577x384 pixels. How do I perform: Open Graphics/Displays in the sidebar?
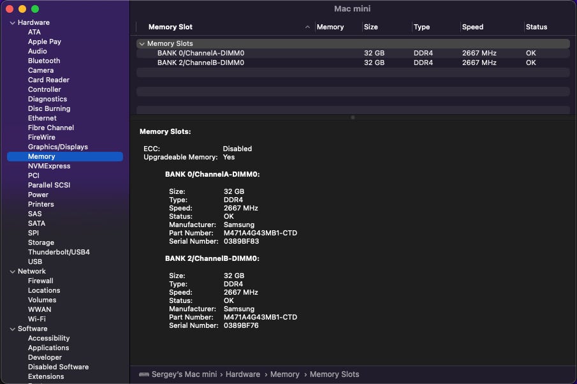pos(58,147)
